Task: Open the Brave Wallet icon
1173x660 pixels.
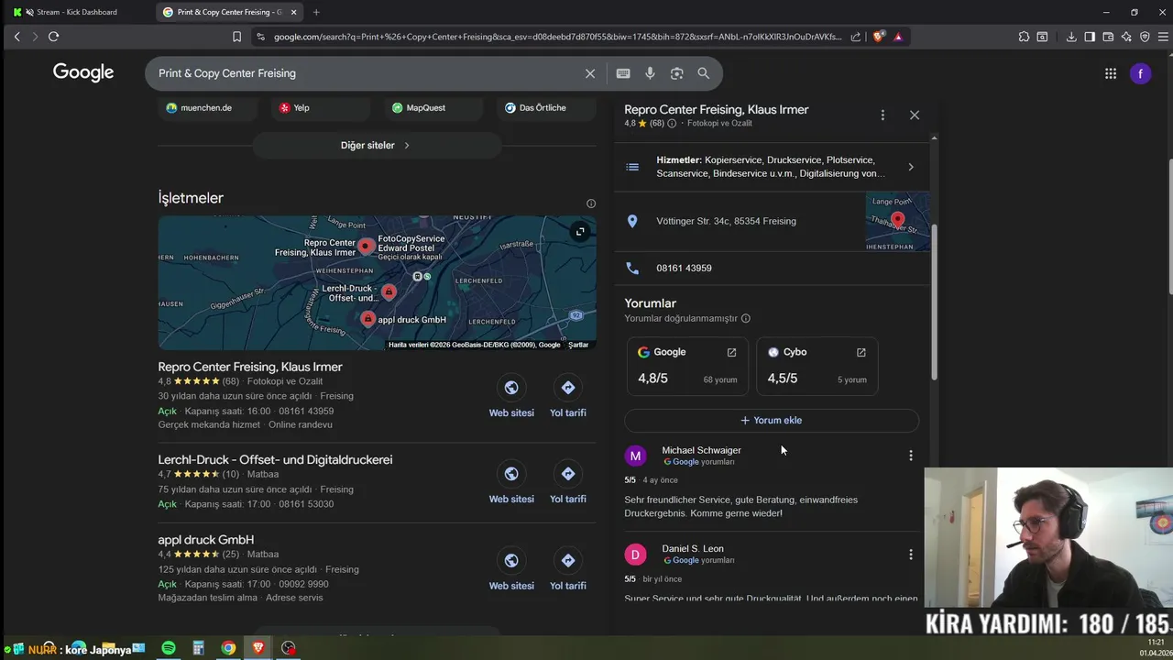Action: point(1108,37)
